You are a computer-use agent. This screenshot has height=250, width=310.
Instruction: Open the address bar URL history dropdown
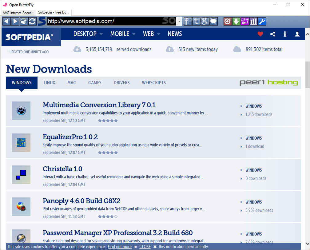click(x=179, y=21)
